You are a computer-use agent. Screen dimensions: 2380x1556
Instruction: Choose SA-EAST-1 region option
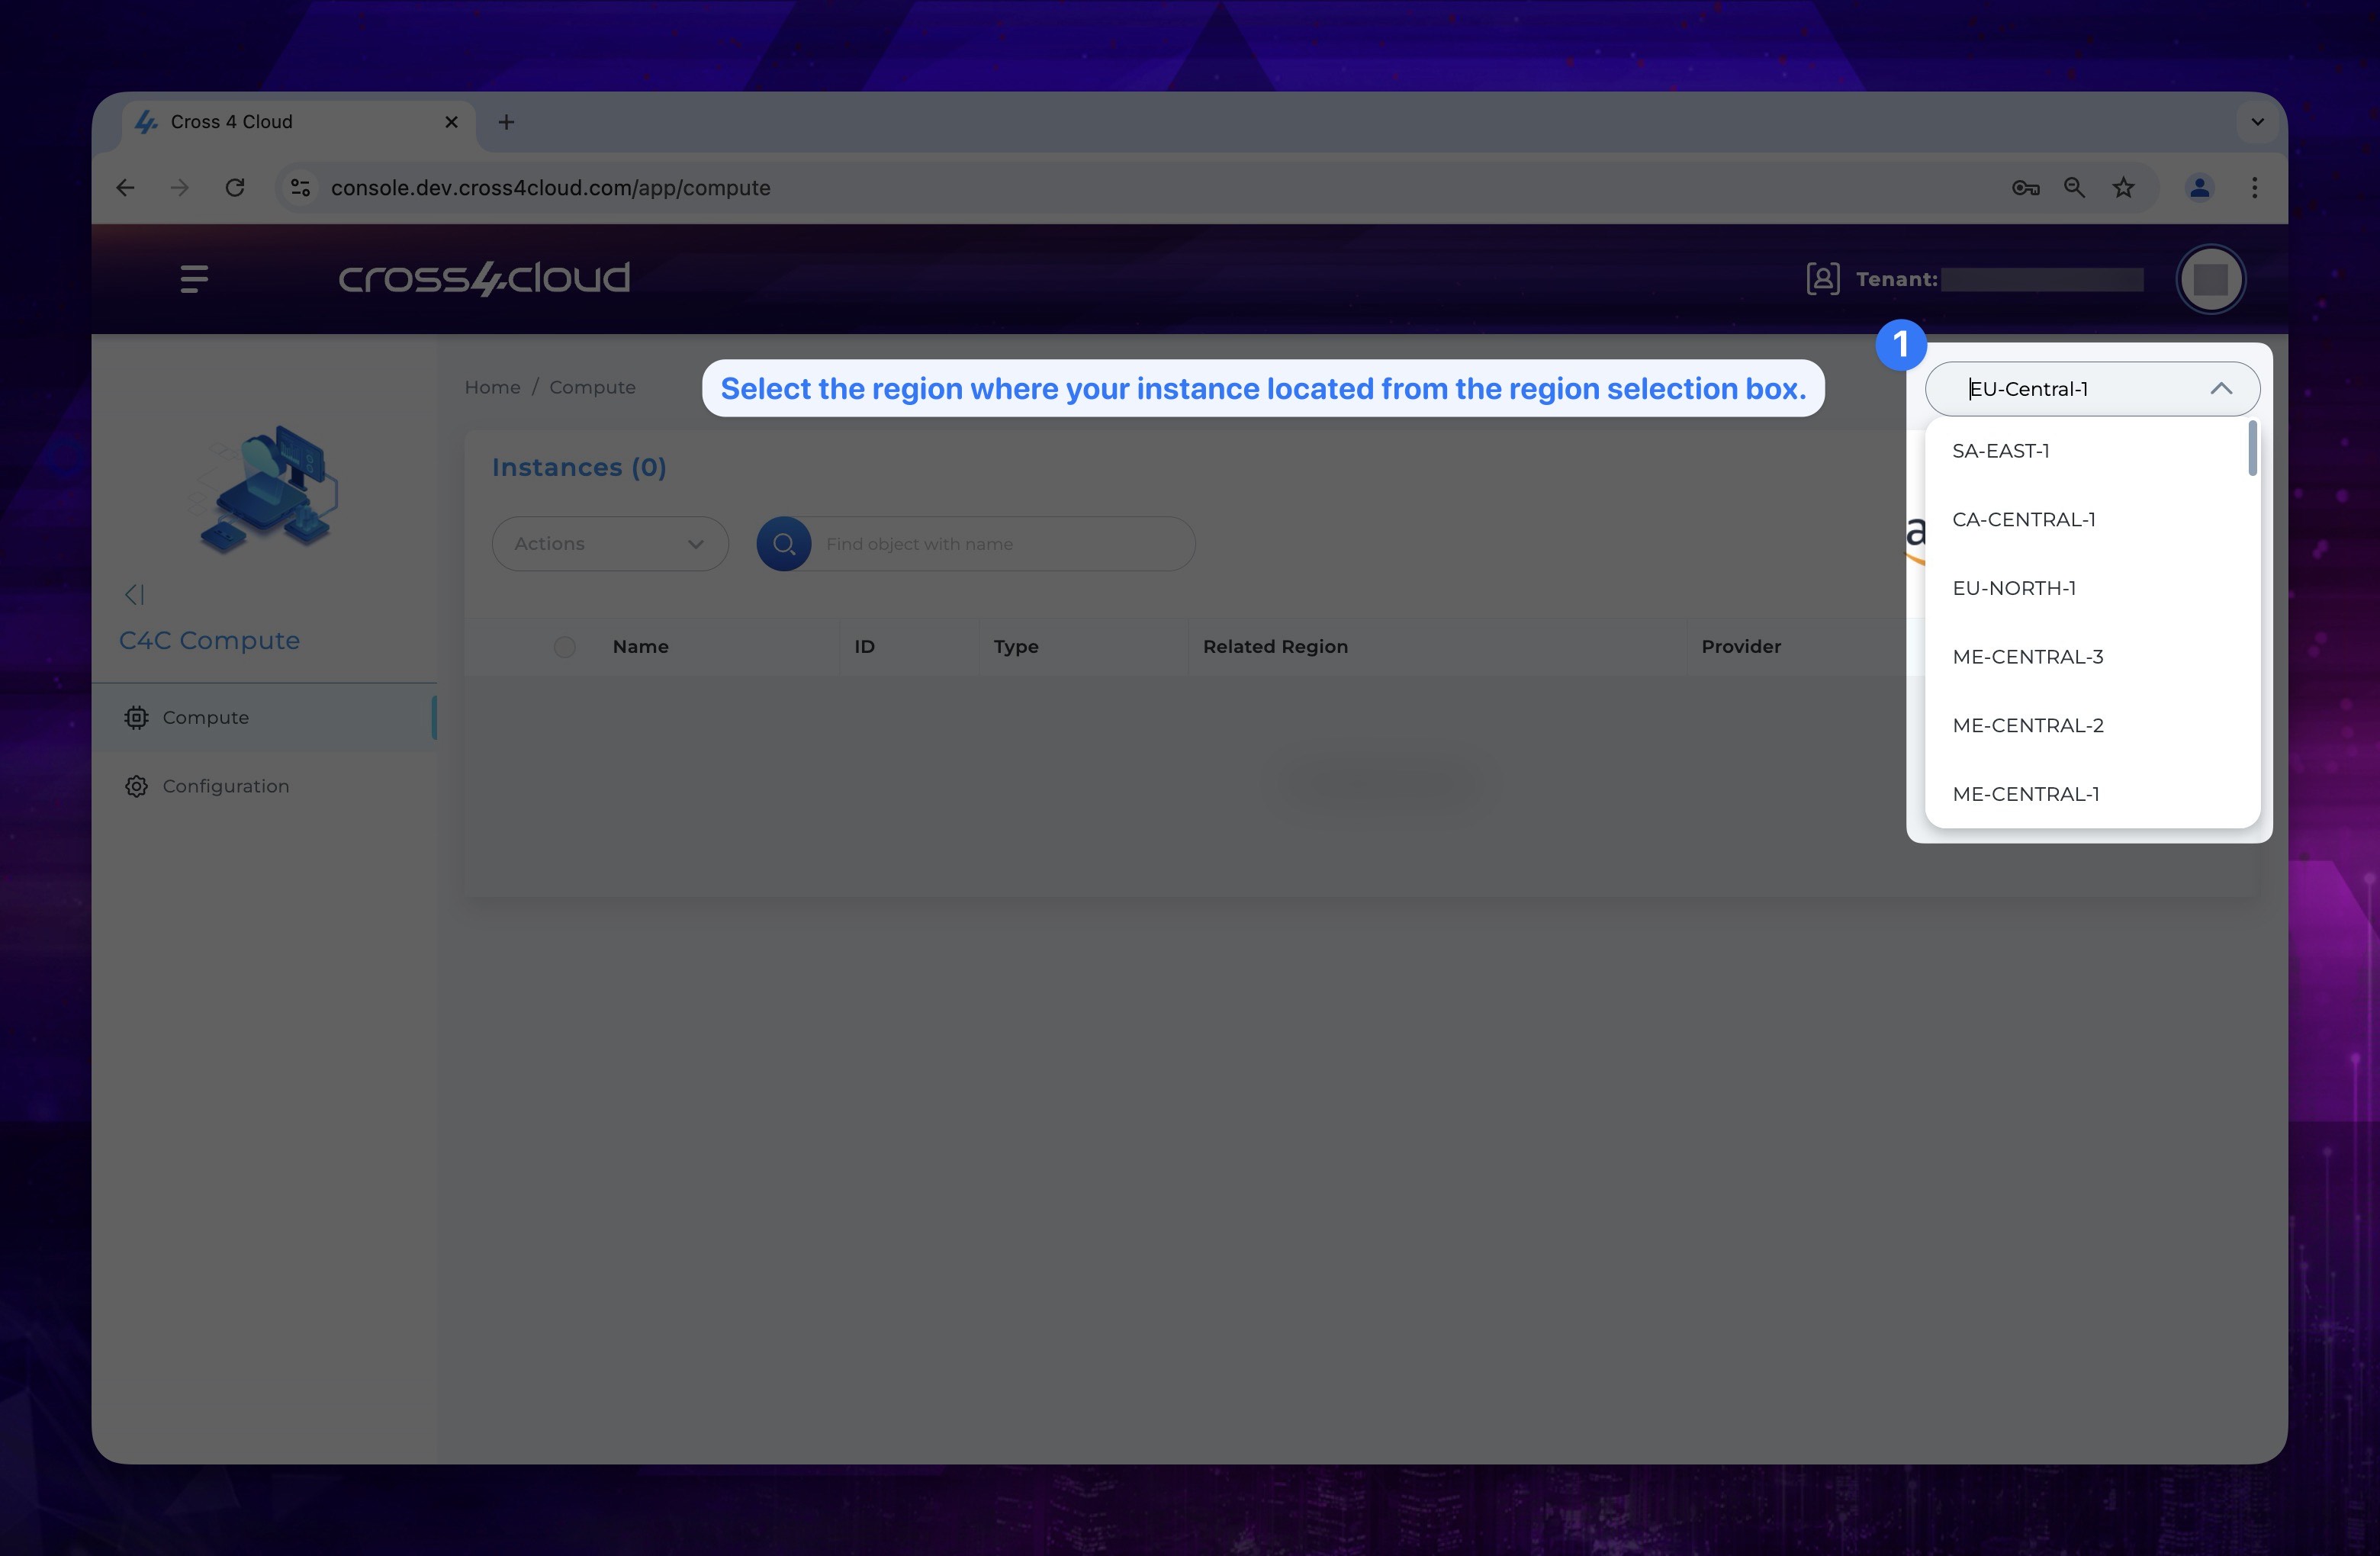tap(2086, 451)
